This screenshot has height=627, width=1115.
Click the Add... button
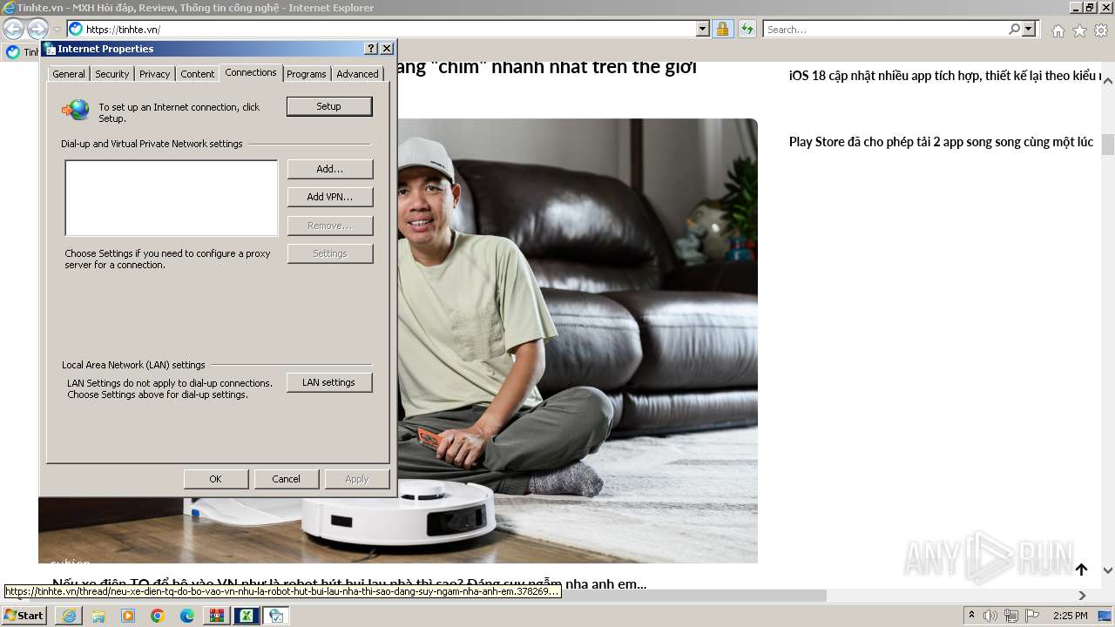pos(330,169)
